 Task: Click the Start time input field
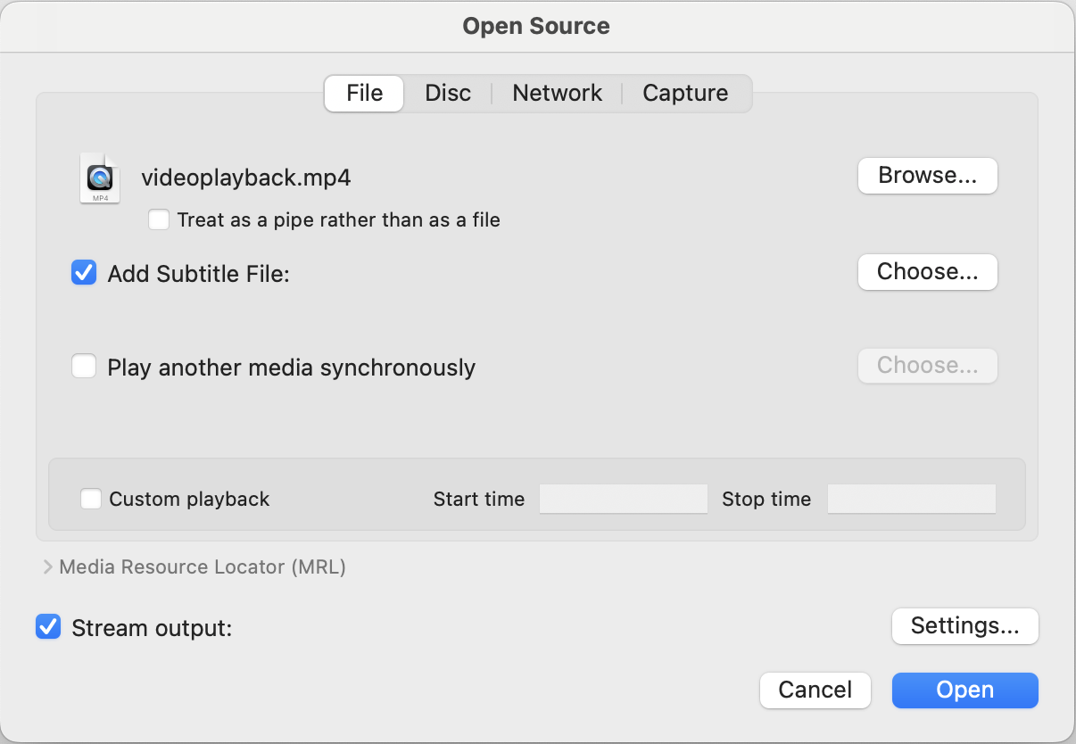tap(623, 499)
